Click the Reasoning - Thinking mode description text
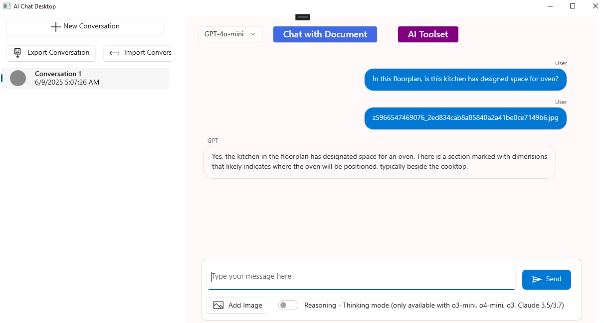Screen dimensions: 604x323 pos(434,306)
